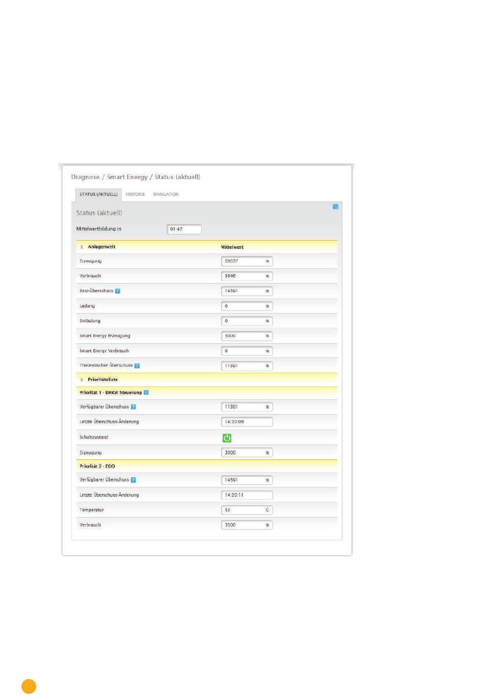Switch to the Simulation tab

coord(166,194)
